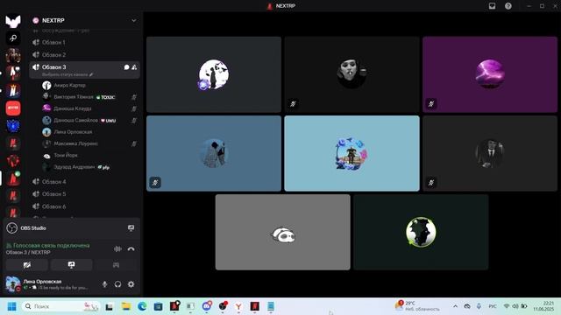The height and width of the screenshot is (315, 561).
Task: Click the invite icon on Обзвон 3
Action: pyautogui.click(x=134, y=67)
